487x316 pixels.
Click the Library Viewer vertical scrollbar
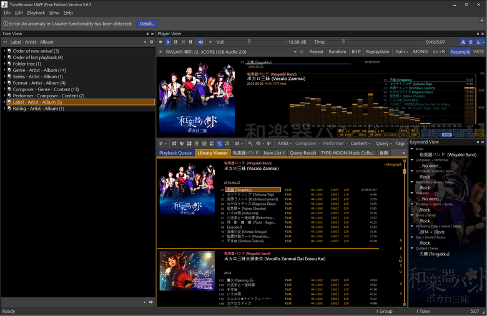click(405, 233)
